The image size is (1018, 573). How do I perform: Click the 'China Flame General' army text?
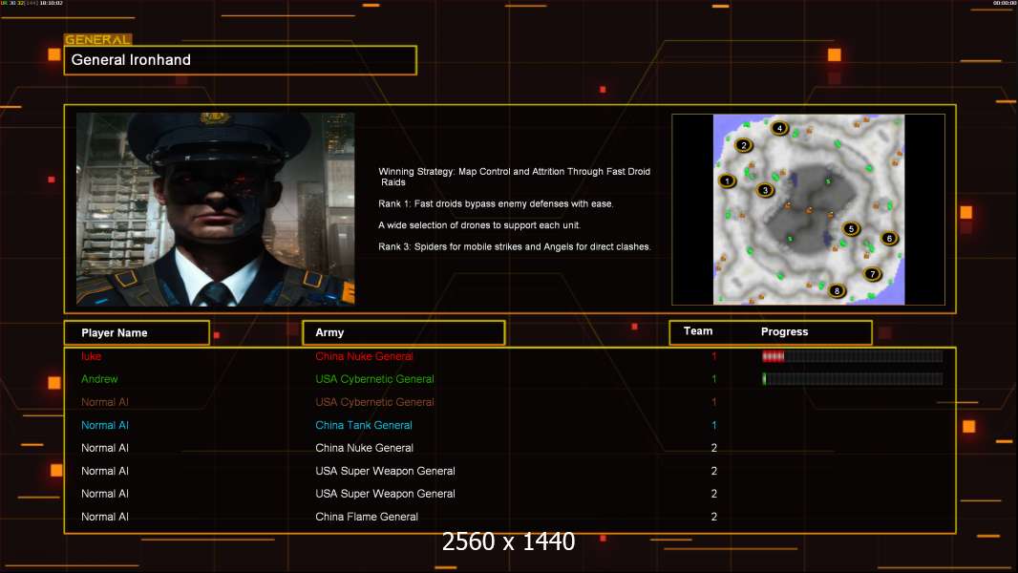click(x=367, y=517)
